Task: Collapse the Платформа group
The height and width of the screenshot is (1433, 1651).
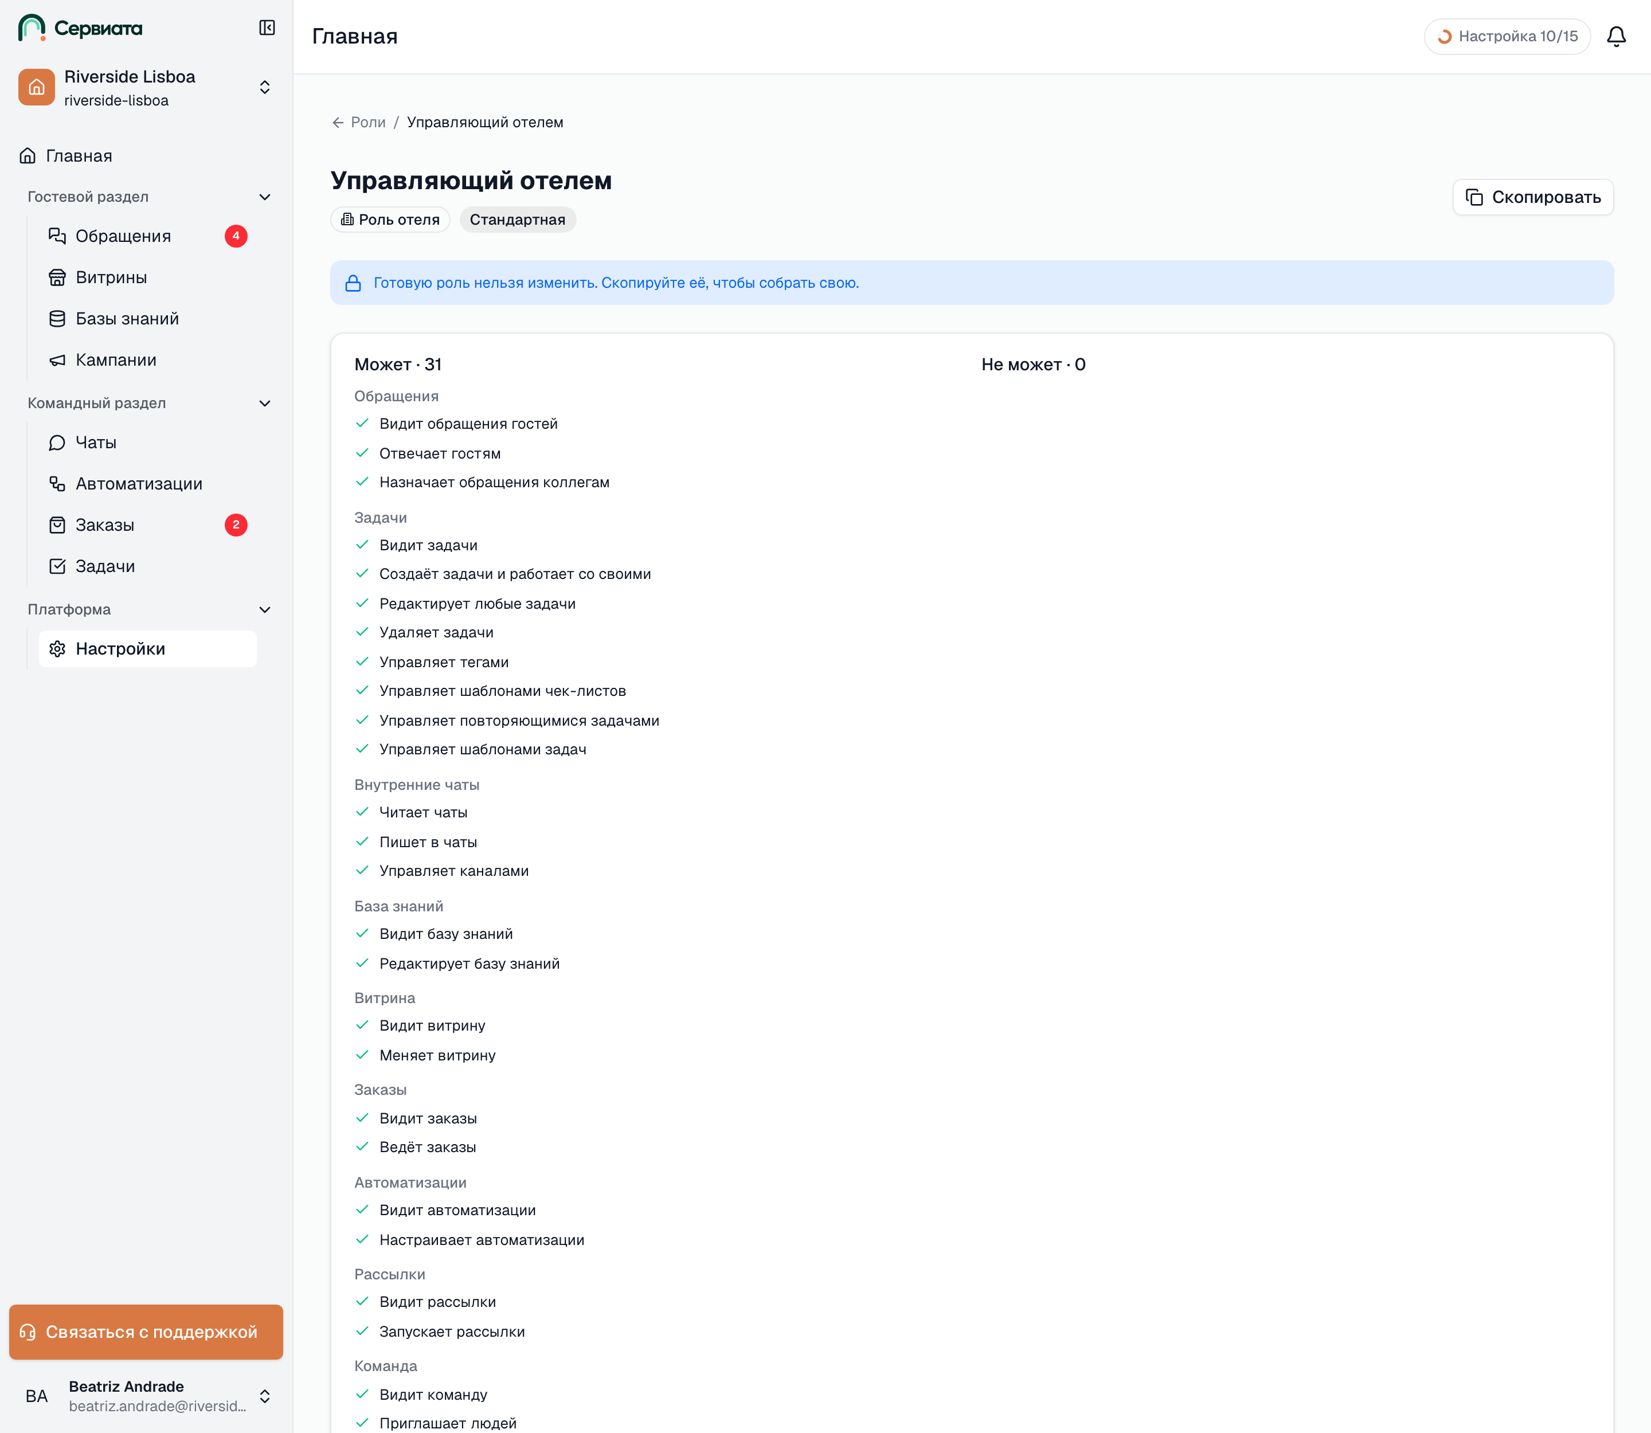Action: pos(150,609)
